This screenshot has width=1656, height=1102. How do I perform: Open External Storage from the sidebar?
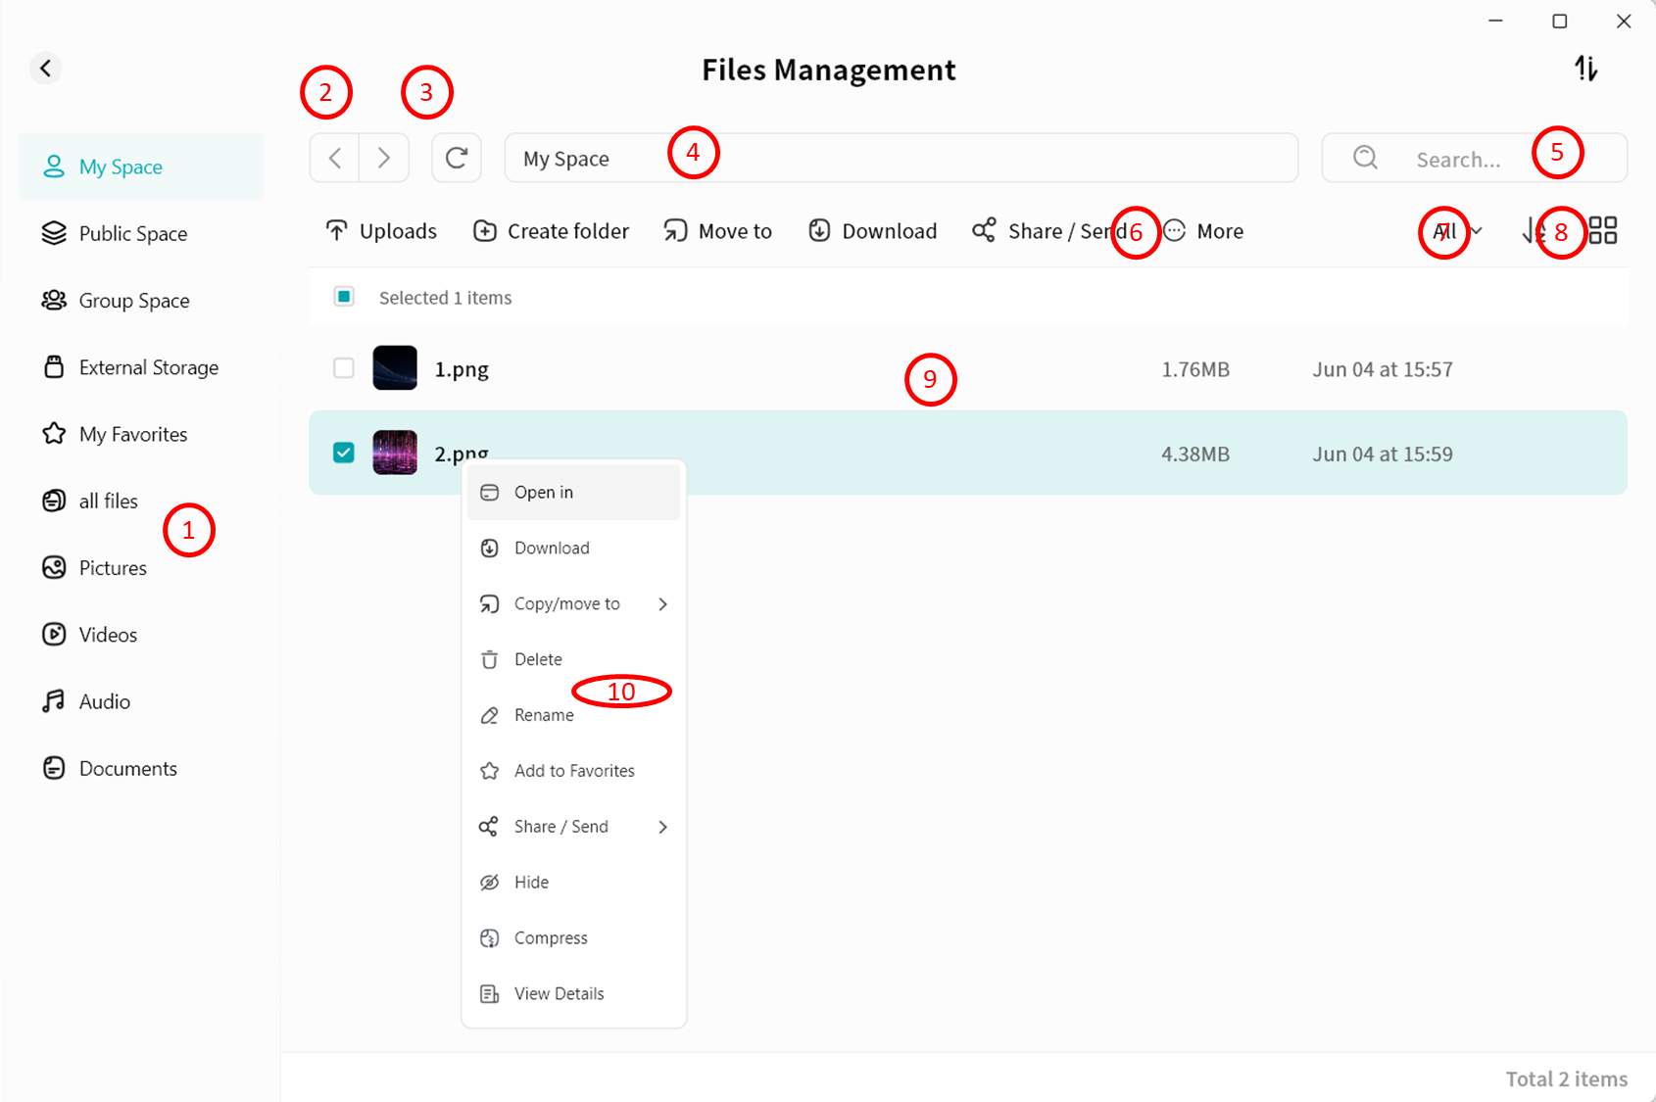(148, 367)
